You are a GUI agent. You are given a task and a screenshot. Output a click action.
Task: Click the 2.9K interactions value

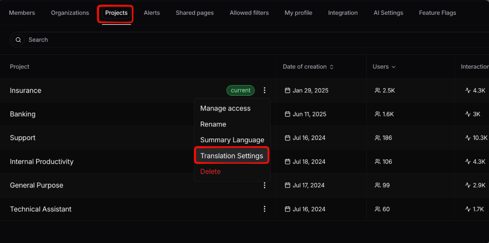479,185
